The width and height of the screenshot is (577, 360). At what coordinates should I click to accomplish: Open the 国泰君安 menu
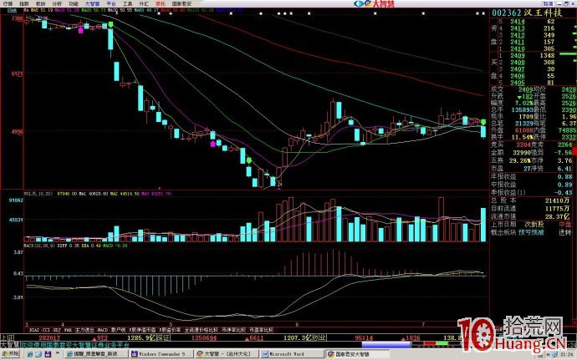[181, 3]
